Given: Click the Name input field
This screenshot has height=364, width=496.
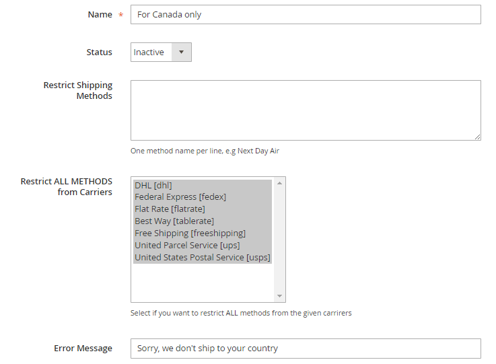Looking at the screenshot, I should 306,15.
